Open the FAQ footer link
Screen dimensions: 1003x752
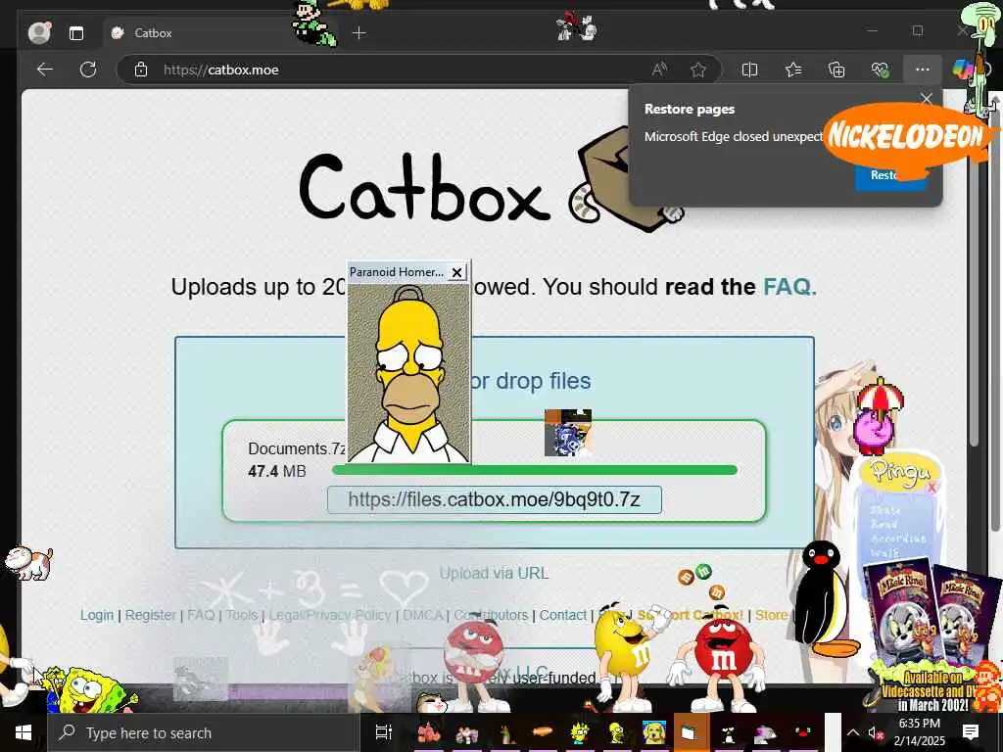200,615
